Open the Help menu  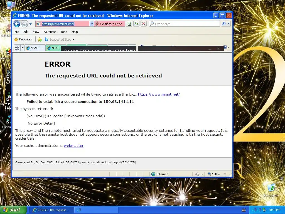[x=75, y=32]
